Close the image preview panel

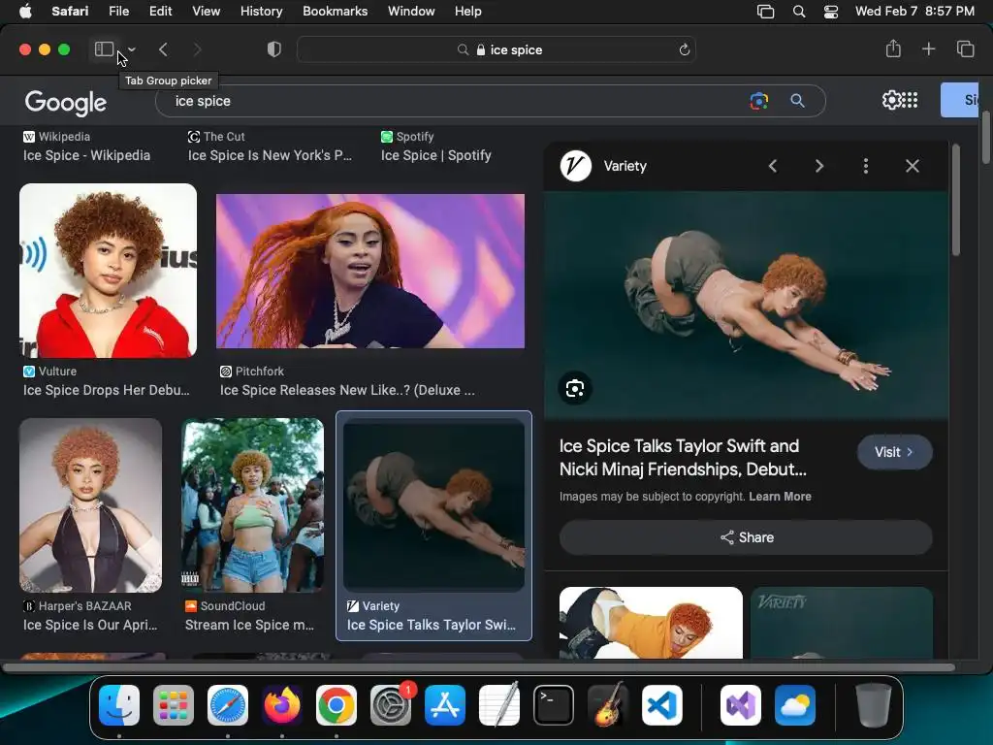pos(912,166)
